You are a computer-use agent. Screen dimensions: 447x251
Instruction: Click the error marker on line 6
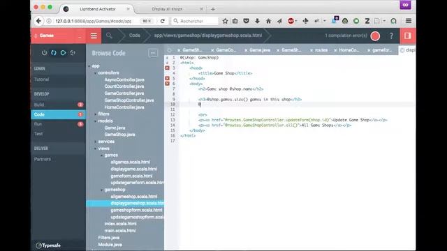point(168,84)
